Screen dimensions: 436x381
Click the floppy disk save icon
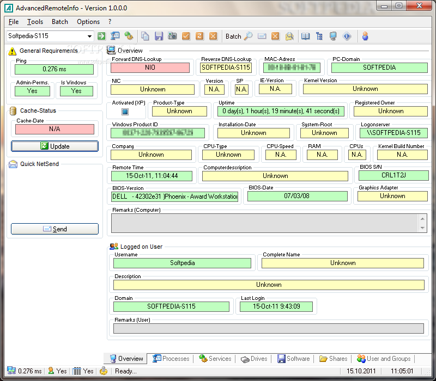pos(159,36)
